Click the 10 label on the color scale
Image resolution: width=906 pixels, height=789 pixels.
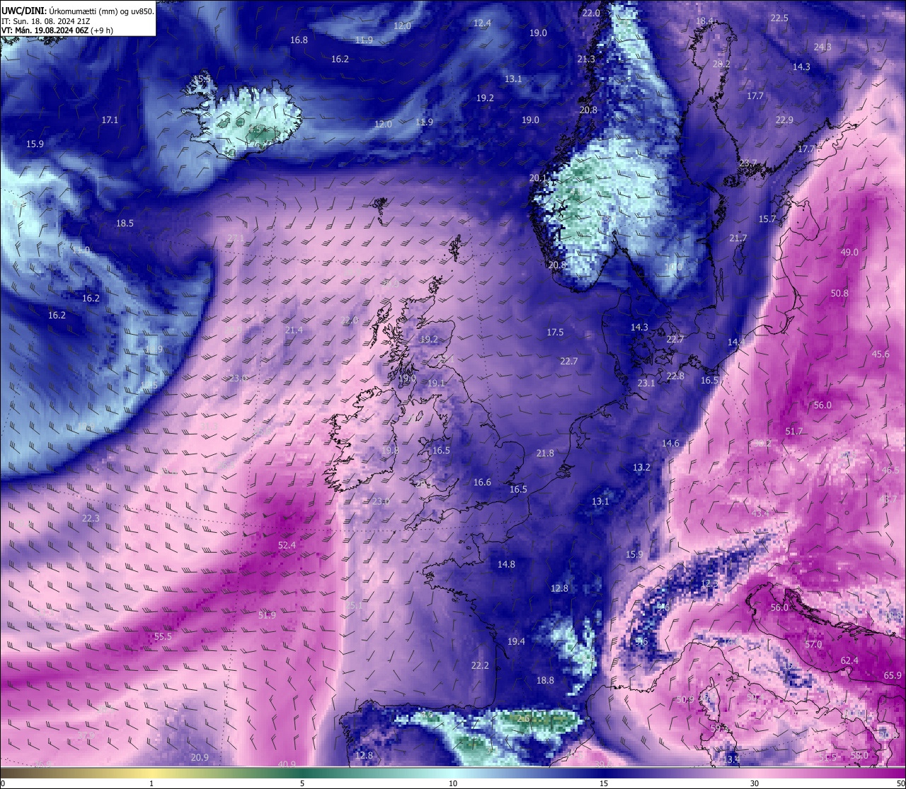(453, 783)
